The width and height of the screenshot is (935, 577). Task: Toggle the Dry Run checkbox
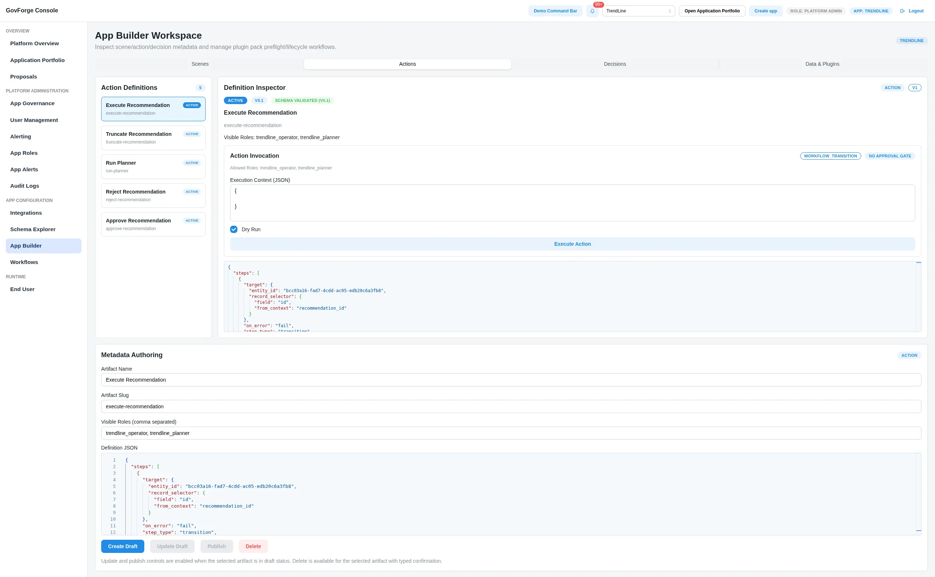tap(233, 229)
